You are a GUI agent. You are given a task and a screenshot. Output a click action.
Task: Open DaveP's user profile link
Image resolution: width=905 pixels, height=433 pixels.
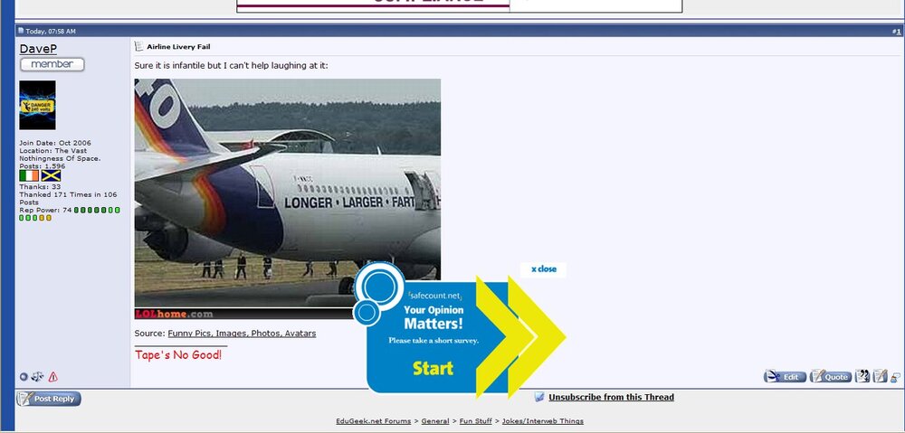(38, 49)
